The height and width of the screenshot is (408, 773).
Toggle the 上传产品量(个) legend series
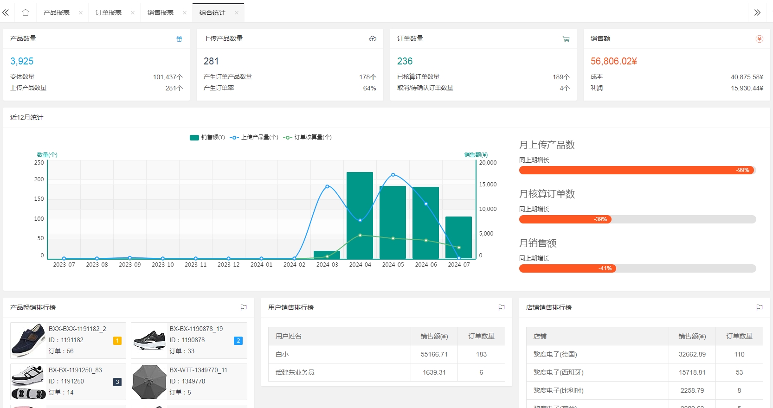click(254, 137)
